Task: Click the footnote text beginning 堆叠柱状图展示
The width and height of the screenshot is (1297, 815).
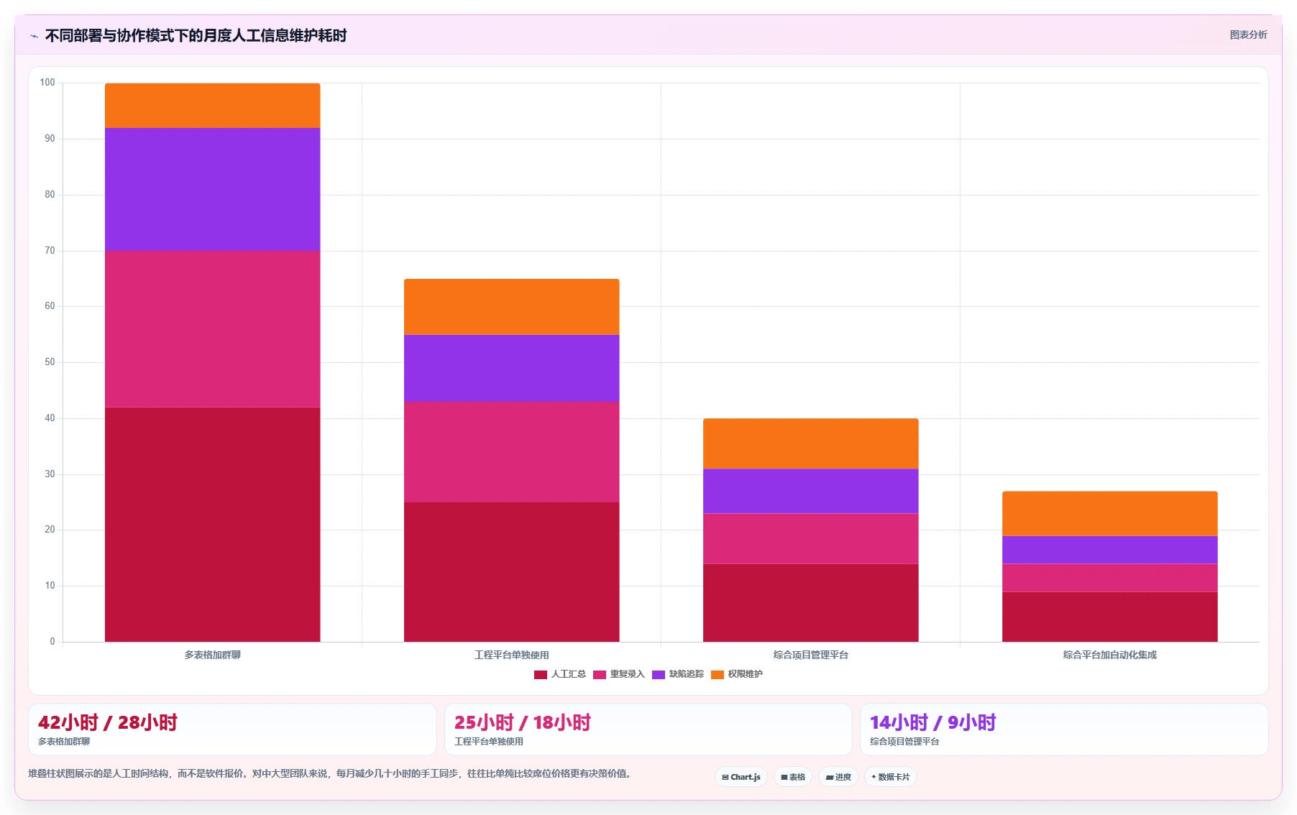Action: [x=331, y=774]
